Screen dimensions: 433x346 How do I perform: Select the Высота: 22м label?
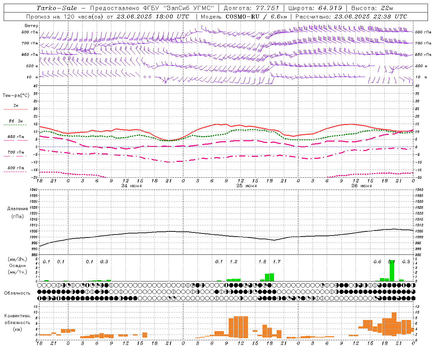tap(372, 8)
